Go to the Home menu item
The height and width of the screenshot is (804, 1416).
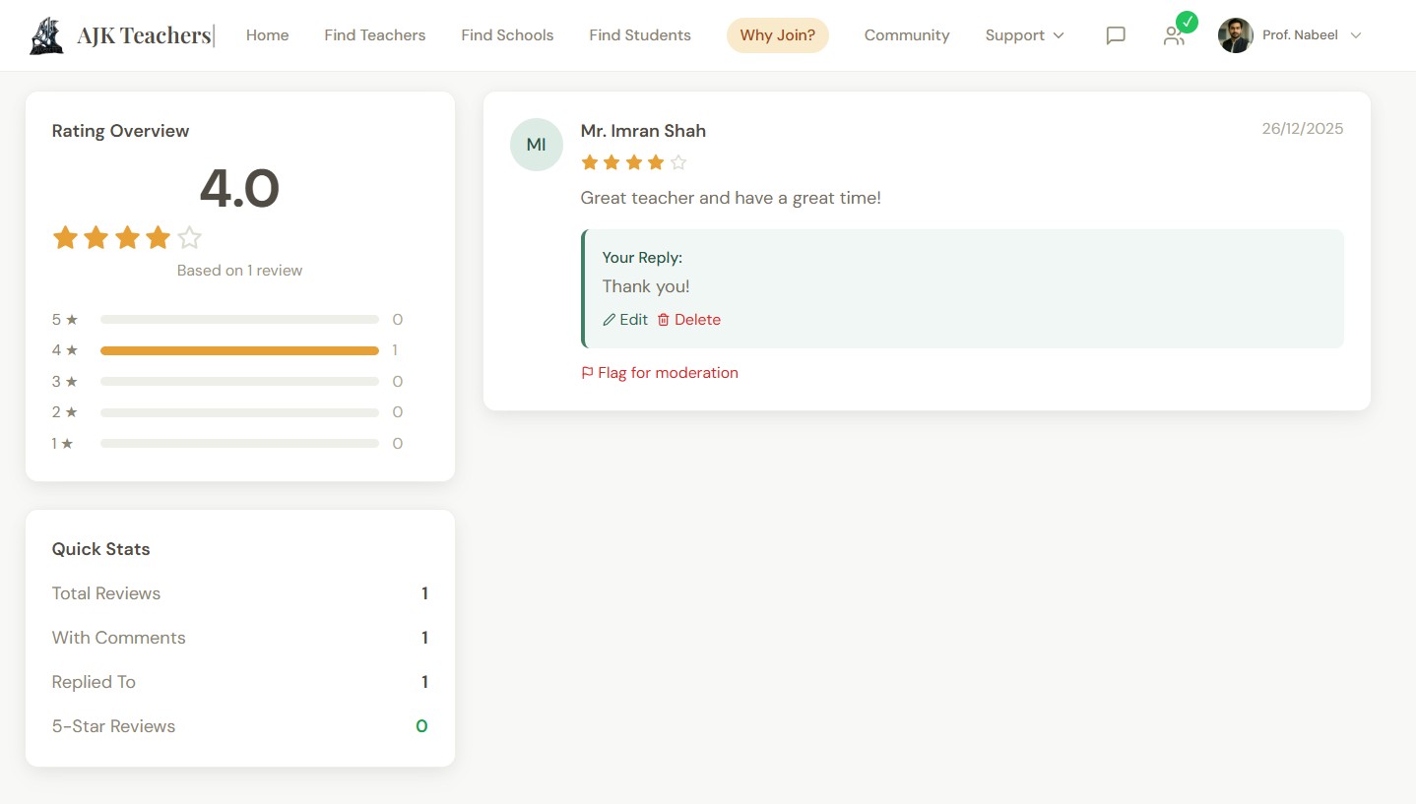coord(267,35)
